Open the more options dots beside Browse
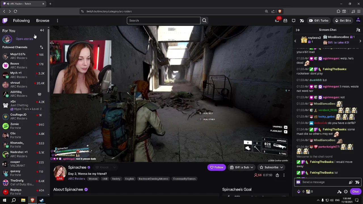Screen dimensions: 363x204 pos(57,20)
